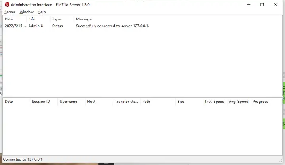Select the log entry dated 2022/6/15
This screenshot has width=285, height=165.
pos(142,26)
